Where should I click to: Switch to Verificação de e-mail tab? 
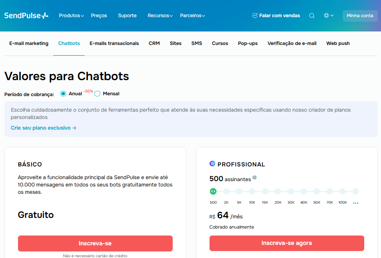click(292, 43)
